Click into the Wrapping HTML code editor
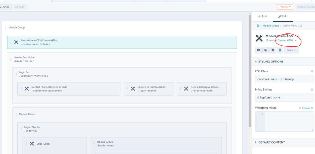Viewport: 315px width, 154px height. click(284, 121)
